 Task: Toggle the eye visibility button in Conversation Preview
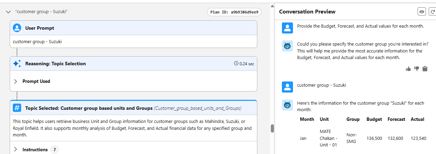click(x=422, y=12)
